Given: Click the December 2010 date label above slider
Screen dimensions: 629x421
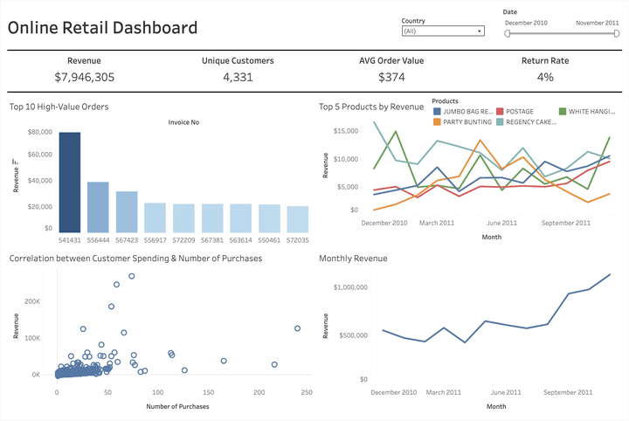Looking at the screenshot, I should pos(526,23).
